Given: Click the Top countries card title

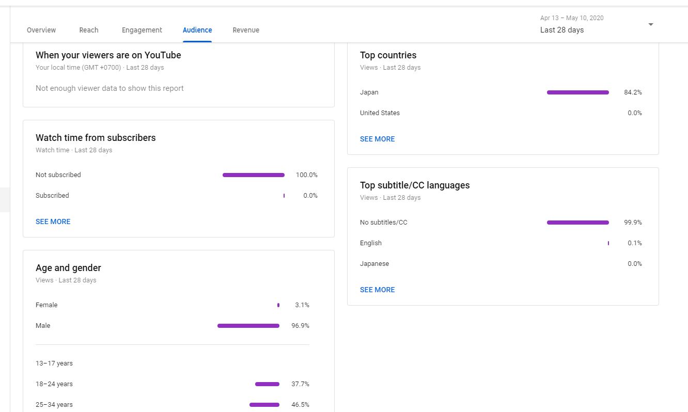Looking at the screenshot, I should (x=388, y=55).
